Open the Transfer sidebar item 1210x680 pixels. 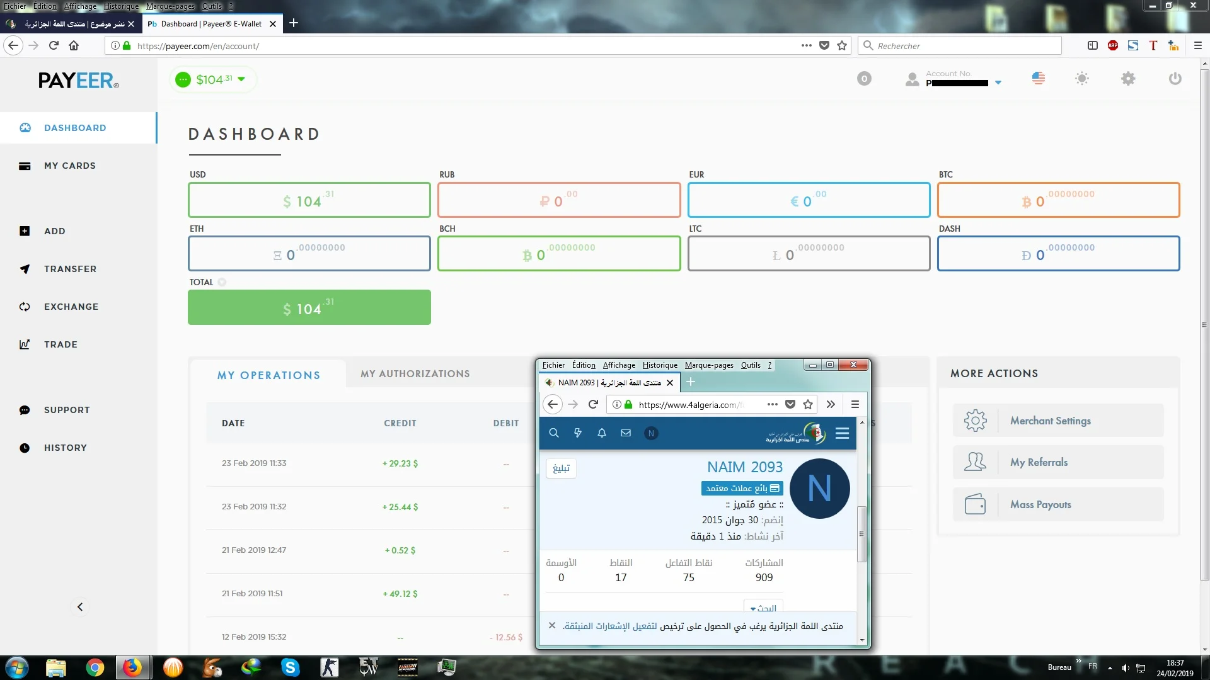[x=70, y=269]
